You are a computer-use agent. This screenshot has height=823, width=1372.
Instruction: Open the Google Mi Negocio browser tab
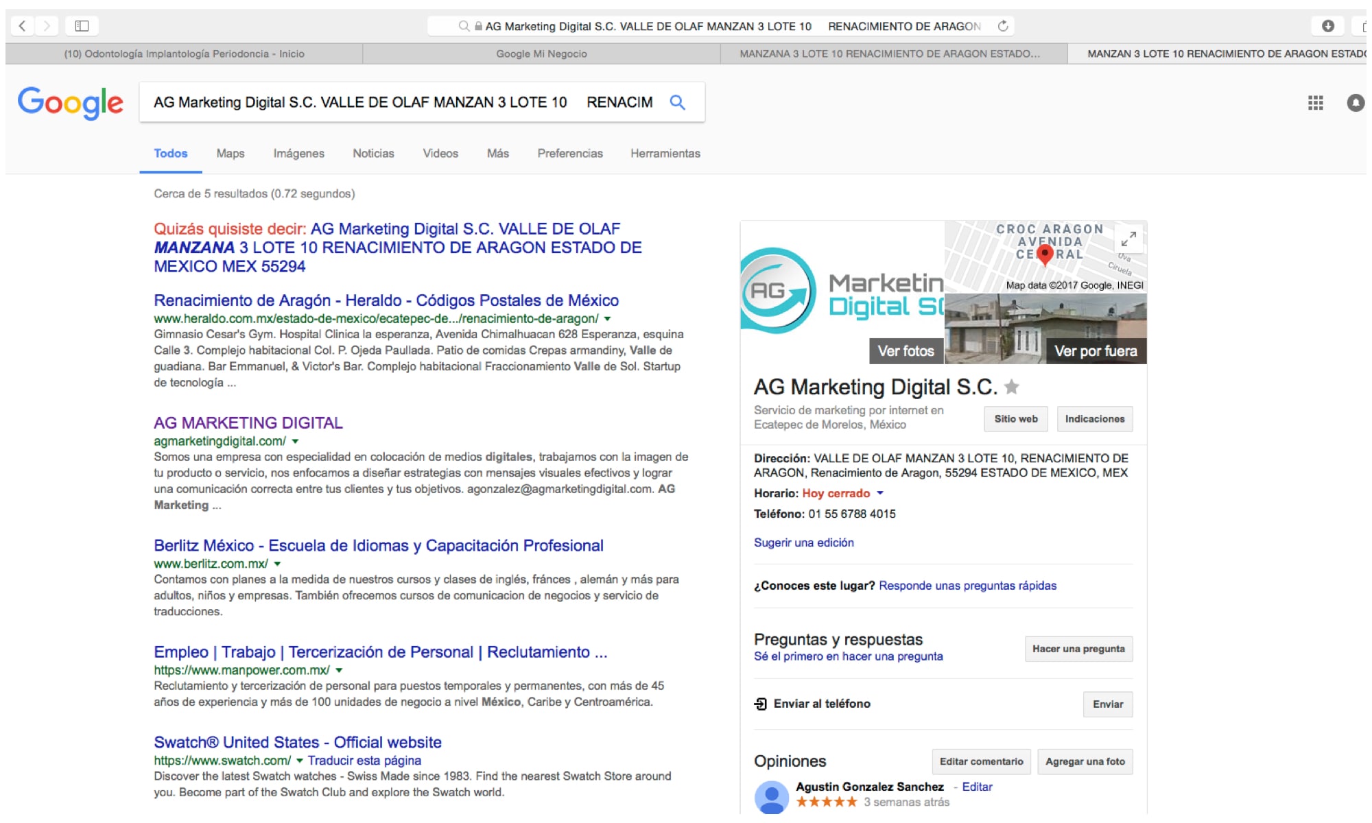pyautogui.click(x=541, y=53)
